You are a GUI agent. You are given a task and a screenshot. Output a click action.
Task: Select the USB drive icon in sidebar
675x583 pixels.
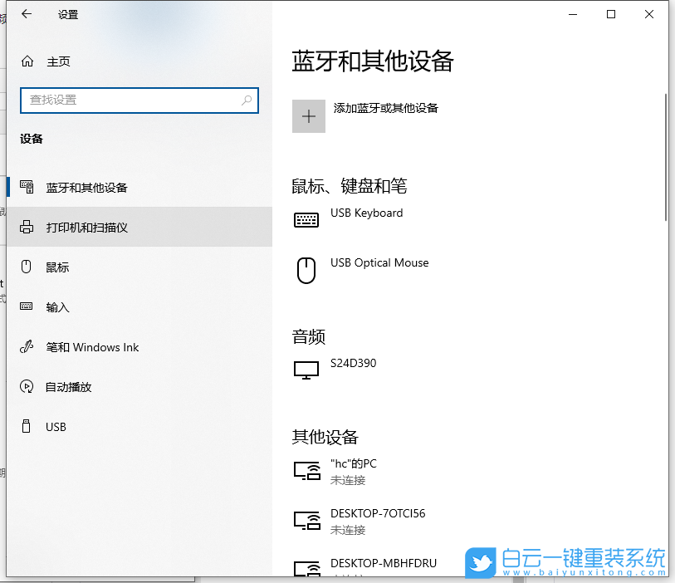[27, 426]
